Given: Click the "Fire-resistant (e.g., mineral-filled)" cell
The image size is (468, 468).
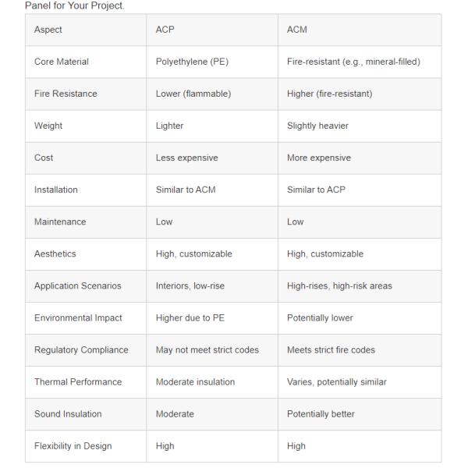Looking at the screenshot, I should [x=353, y=62].
